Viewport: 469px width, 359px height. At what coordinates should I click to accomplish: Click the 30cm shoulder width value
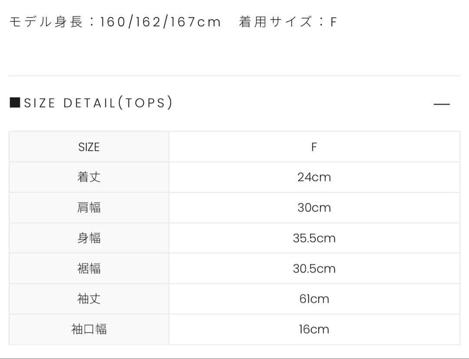(x=314, y=207)
